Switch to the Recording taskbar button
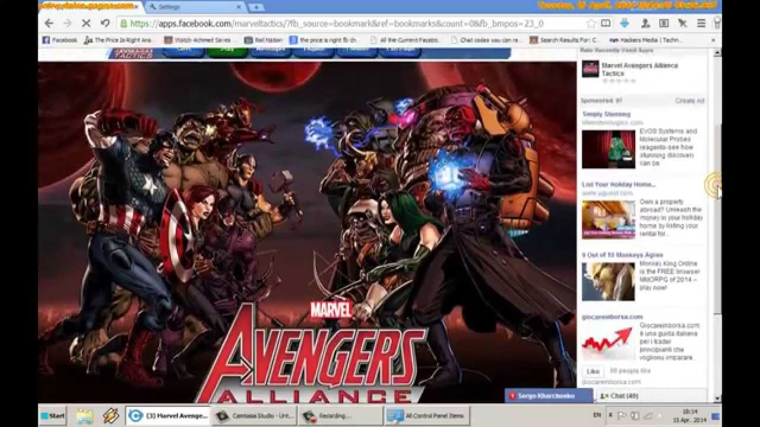Viewport: 760px width, 427px height. pos(340,416)
